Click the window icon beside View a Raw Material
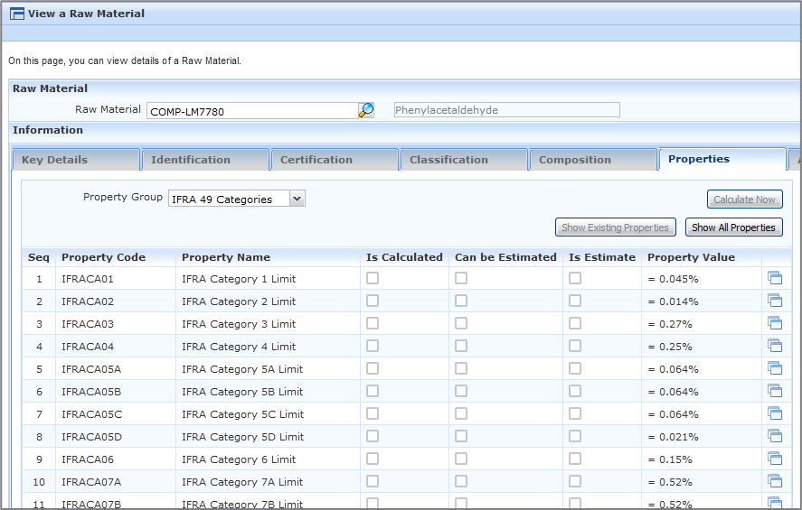Screen dimensions: 802x510 click(17, 14)
